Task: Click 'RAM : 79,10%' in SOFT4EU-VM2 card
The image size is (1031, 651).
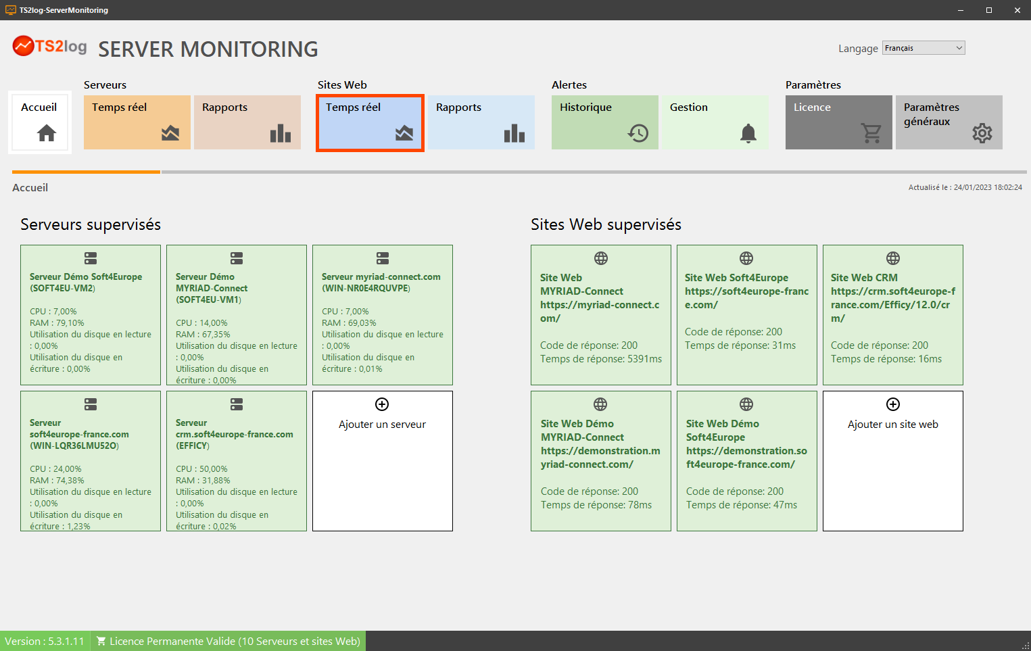Action: tap(57, 323)
